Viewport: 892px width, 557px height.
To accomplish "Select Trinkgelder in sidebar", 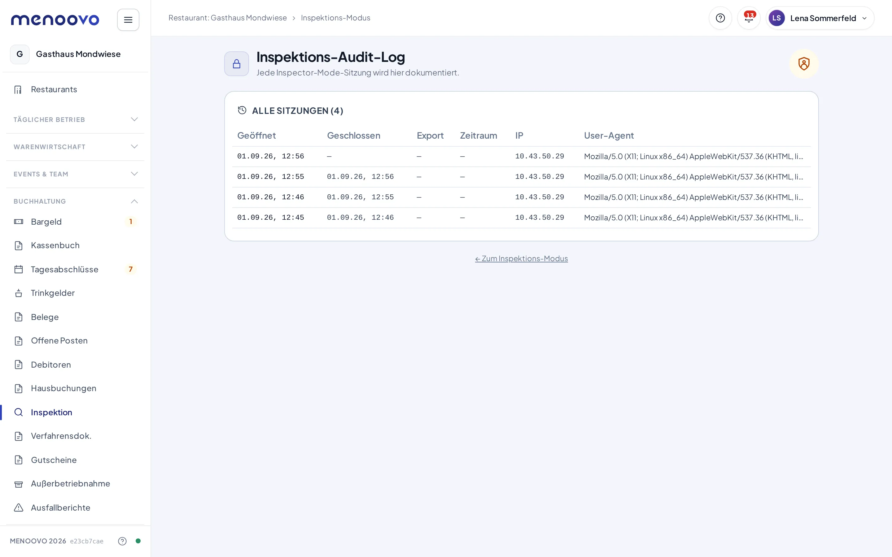I will (x=75, y=293).
